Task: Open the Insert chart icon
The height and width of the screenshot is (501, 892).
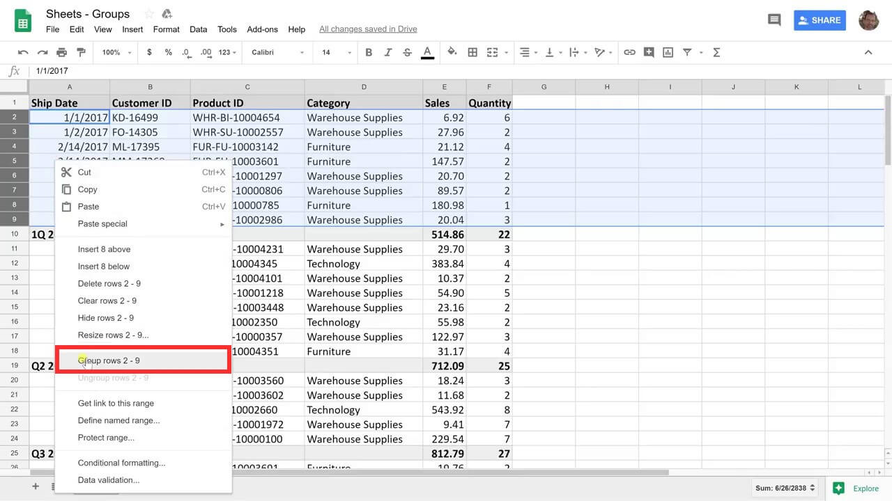Action: [668, 52]
